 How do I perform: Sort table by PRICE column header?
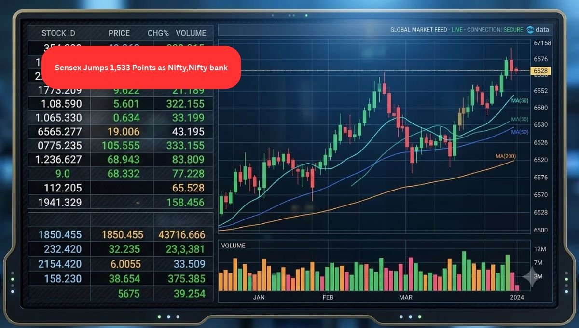(119, 33)
